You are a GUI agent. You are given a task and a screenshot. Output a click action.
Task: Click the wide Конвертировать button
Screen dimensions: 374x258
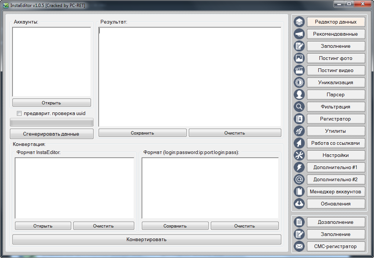pyautogui.click(x=147, y=240)
